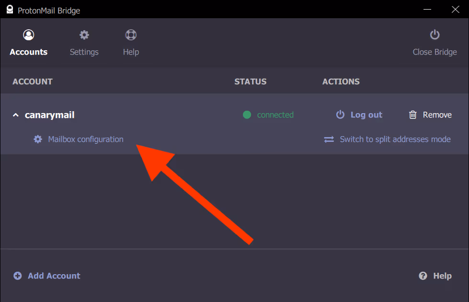Click the ProtonMail Bridge logo icon
469x302 pixels.
click(10, 10)
